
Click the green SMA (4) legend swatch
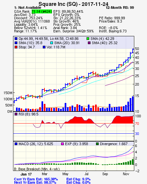[88, 39]
